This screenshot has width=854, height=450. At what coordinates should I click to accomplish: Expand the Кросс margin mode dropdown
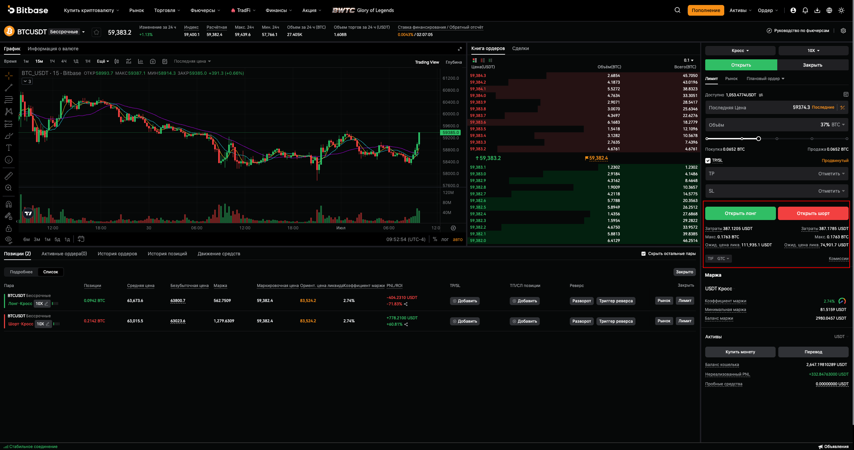(740, 51)
